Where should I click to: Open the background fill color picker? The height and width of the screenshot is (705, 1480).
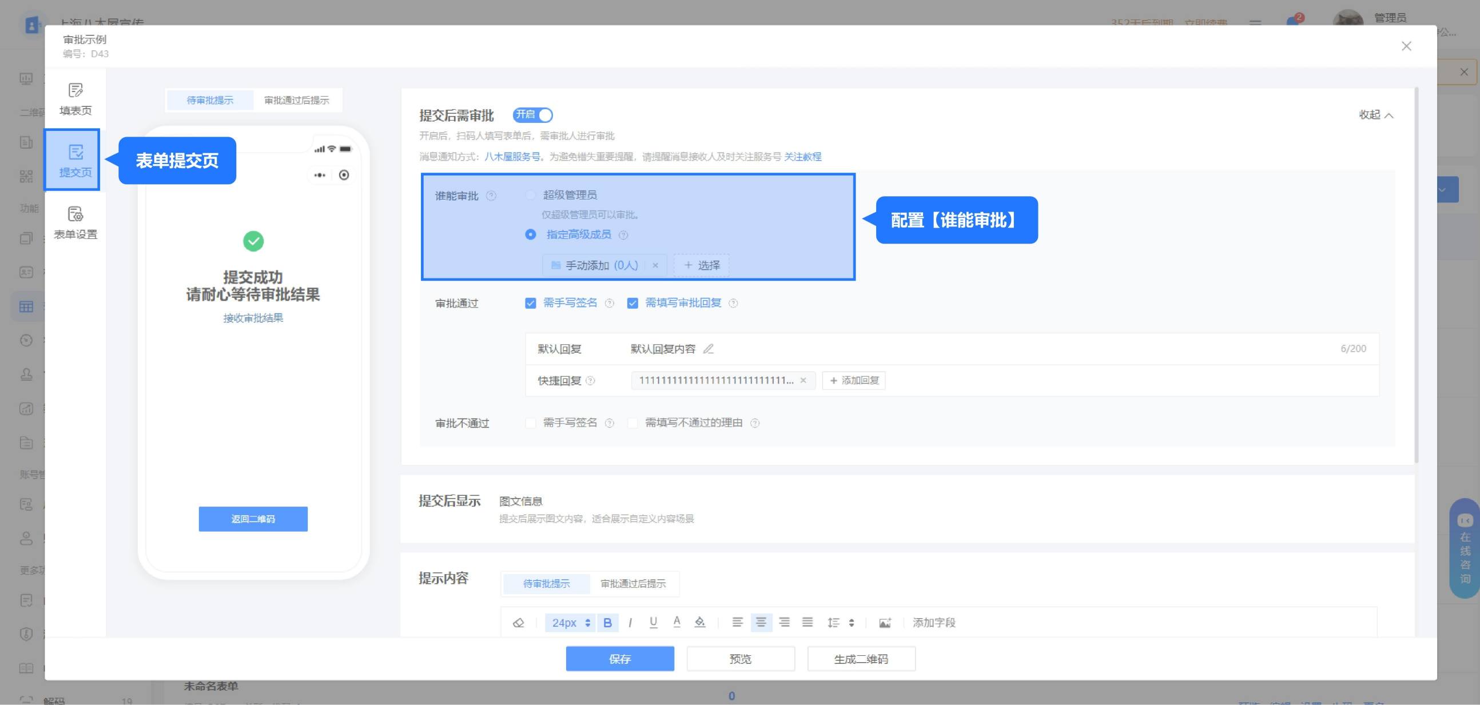700,622
